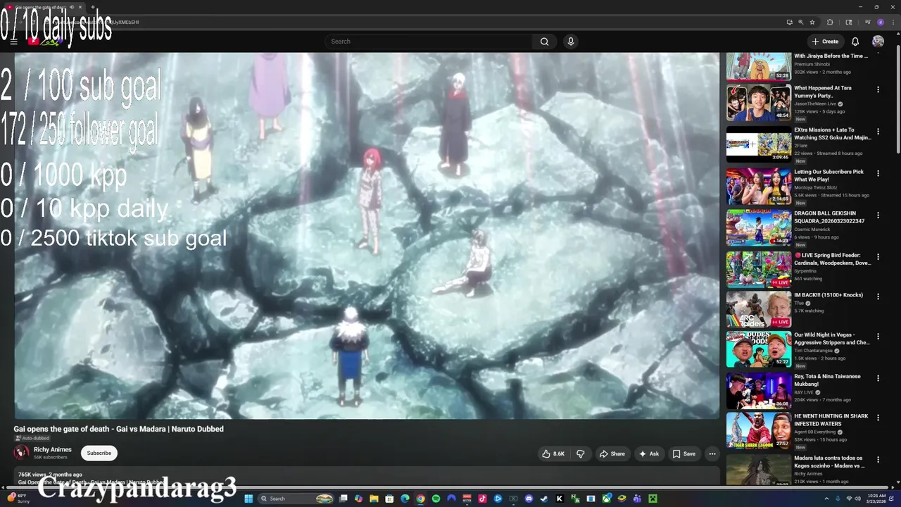Click the Subscribe button
The height and width of the screenshot is (507, 901).
click(99, 453)
